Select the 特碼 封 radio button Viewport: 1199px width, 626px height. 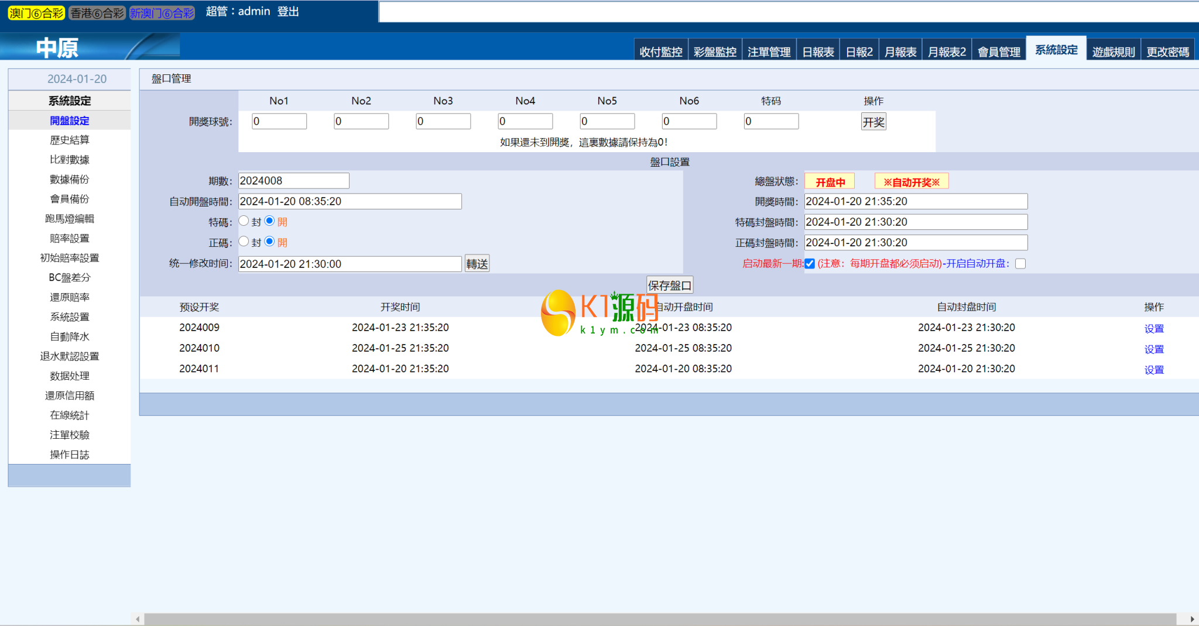click(x=244, y=221)
